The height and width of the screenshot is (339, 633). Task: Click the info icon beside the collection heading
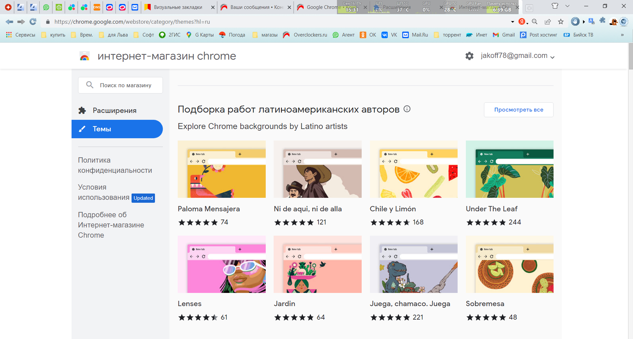tap(407, 109)
